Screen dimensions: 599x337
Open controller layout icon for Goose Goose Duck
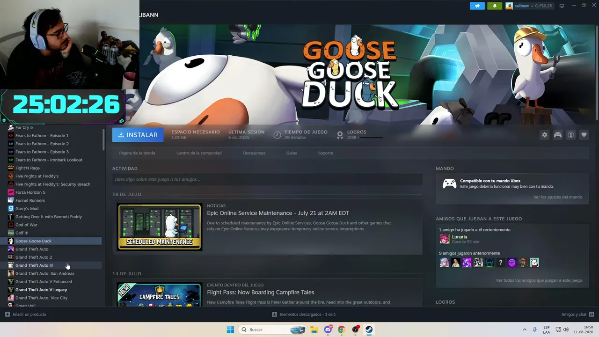click(558, 135)
